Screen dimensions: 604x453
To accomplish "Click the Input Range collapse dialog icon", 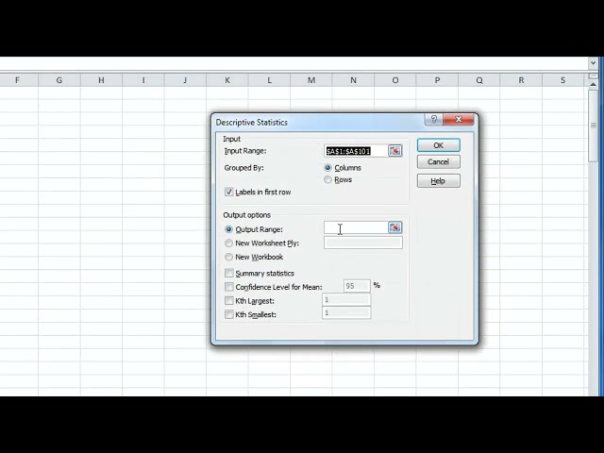I will coord(394,151).
